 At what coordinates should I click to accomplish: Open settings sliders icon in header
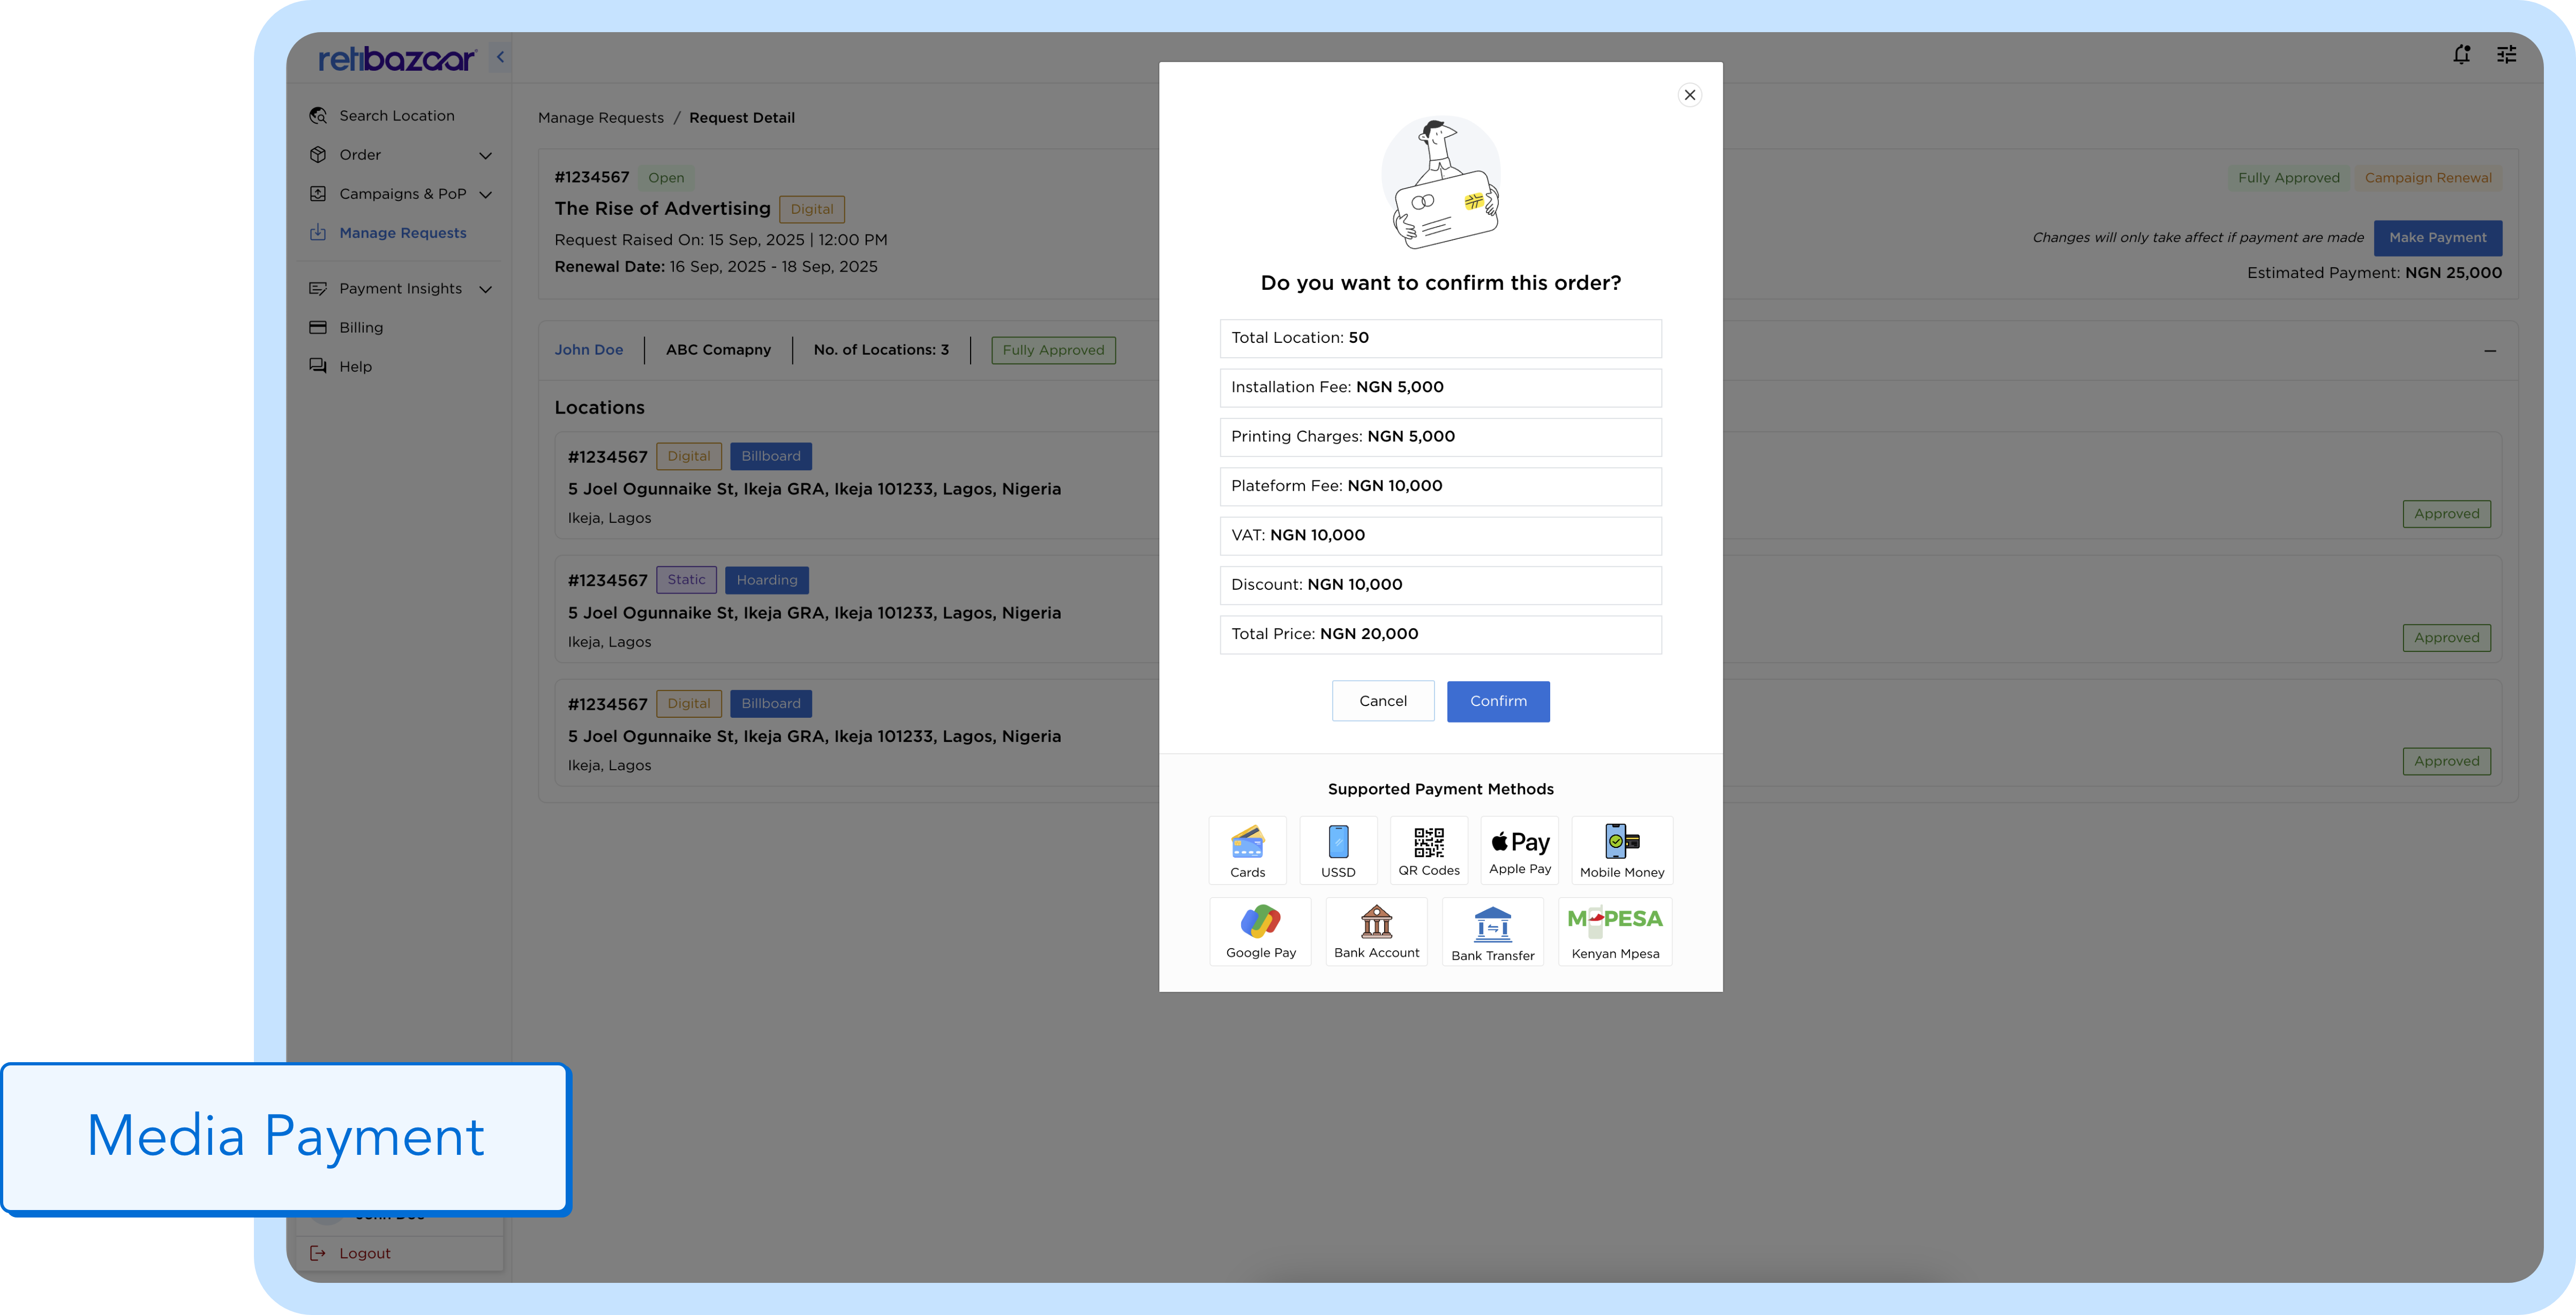pos(2507,55)
